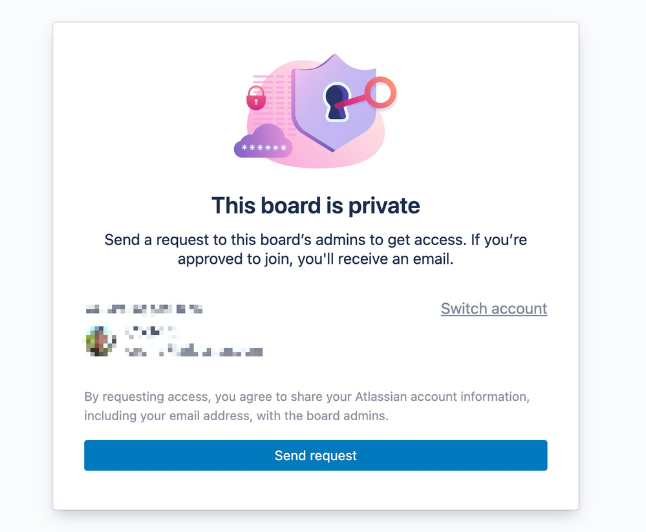Click the blurred email address under the name
This screenshot has width=646, height=532.
pos(193,352)
